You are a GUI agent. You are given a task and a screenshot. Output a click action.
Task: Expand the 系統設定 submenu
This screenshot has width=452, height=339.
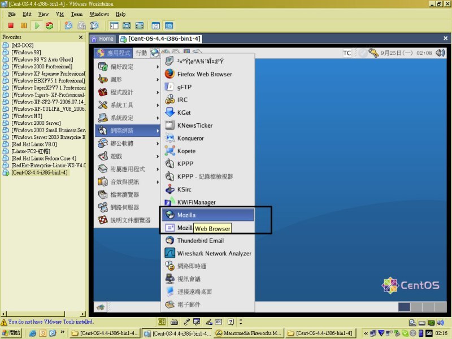[128, 118]
